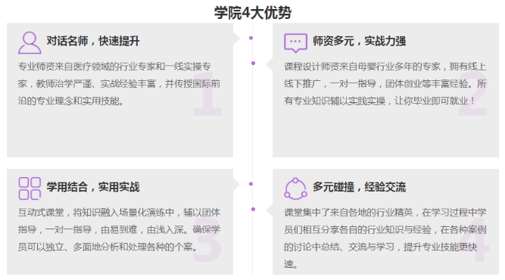Click the paragraph starting 课程设计师资来自母婴行业
This screenshot has height=280, width=505.
click(385, 84)
